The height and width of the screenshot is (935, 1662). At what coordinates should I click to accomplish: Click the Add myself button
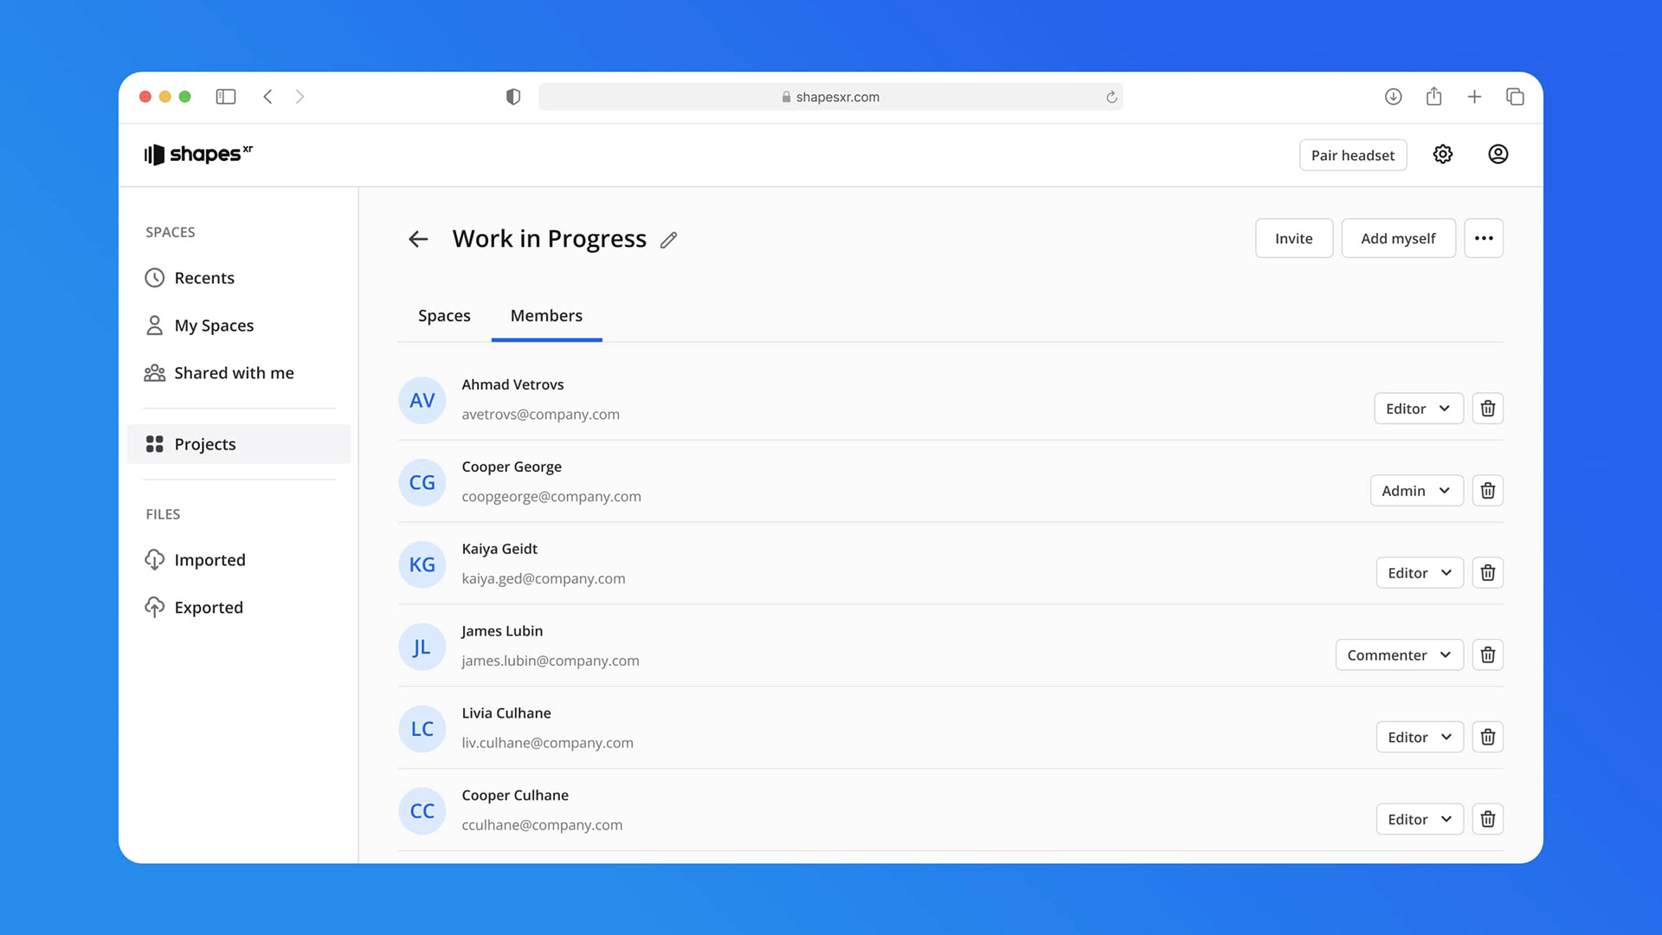[x=1397, y=238]
